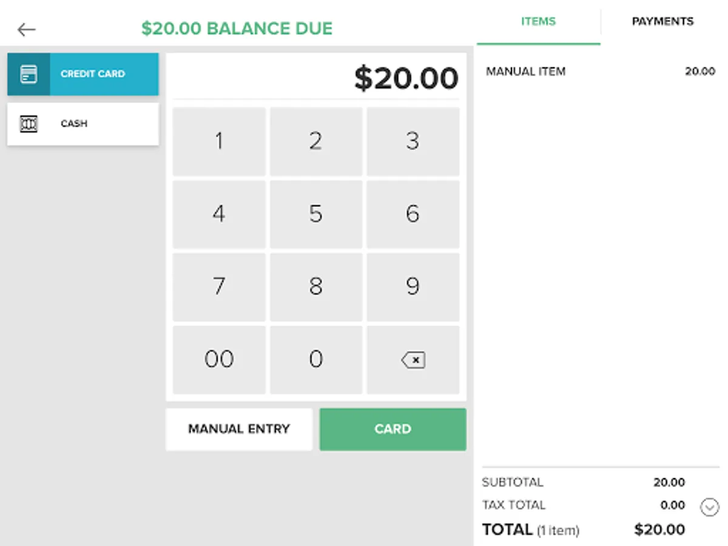Click the credit card icon
This screenshot has height=546, width=728.
tap(29, 74)
